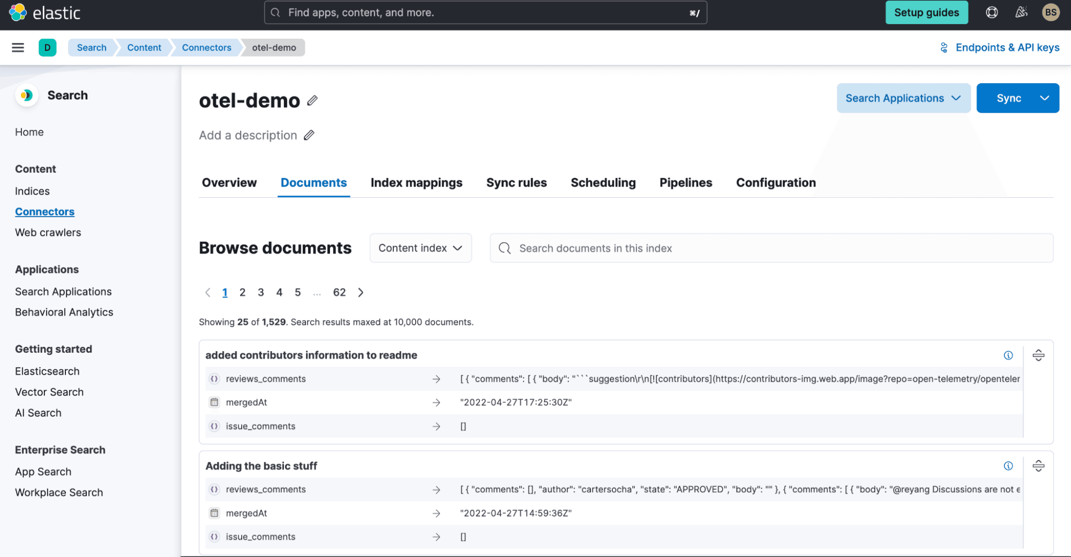Viewport: 1071px width, 557px height.
Task: Jump to page 62 of documents
Action: click(x=339, y=292)
